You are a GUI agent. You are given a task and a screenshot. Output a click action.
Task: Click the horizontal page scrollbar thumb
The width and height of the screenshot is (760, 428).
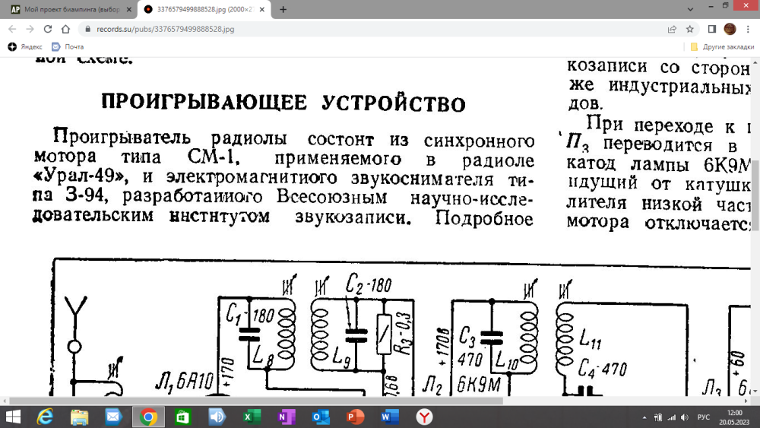(x=256, y=401)
